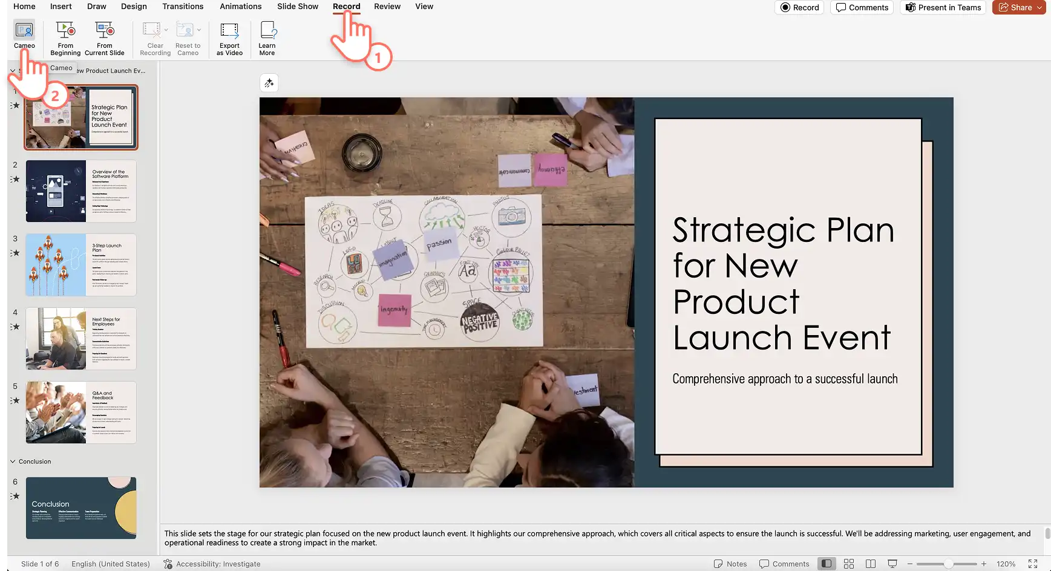Toggle the Comments pane in status bar
1051x571 pixels.
(784, 564)
